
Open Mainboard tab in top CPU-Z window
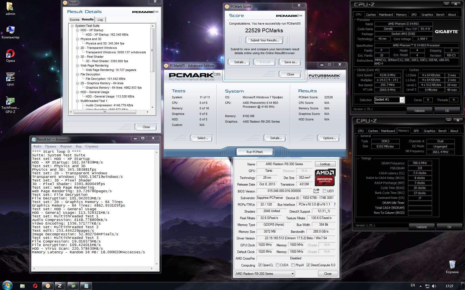[386, 15]
